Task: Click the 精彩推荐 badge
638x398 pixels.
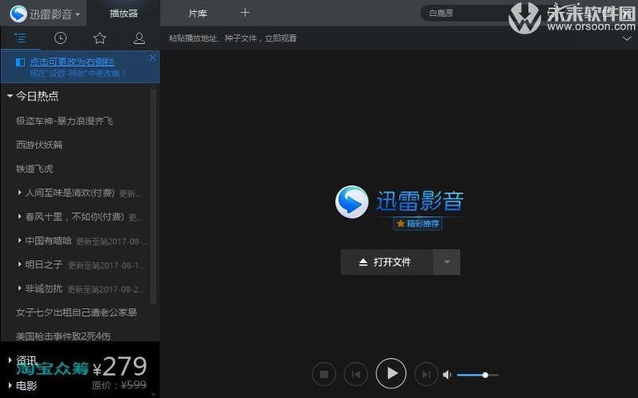Action: pyautogui.click(x=418, y=223)
